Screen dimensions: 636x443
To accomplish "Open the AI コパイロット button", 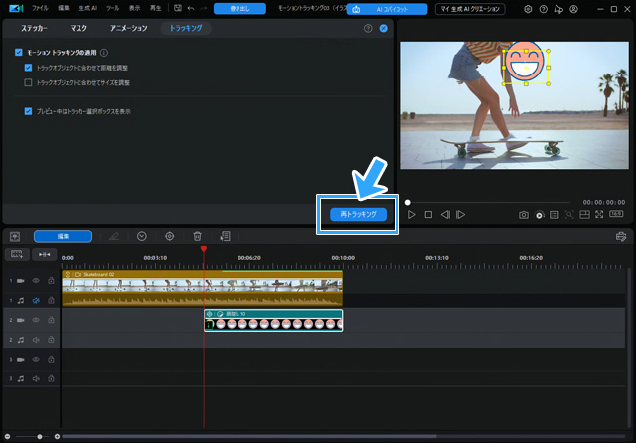I will 387,9.
